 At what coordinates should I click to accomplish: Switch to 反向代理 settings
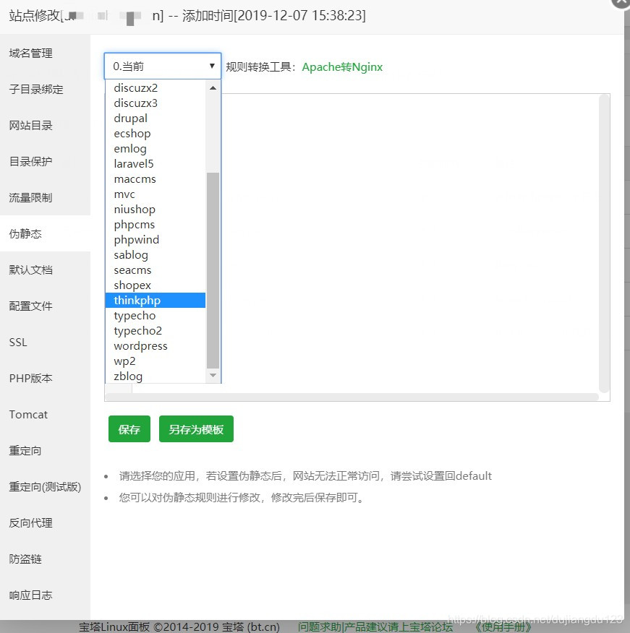[x=30, y=522]
